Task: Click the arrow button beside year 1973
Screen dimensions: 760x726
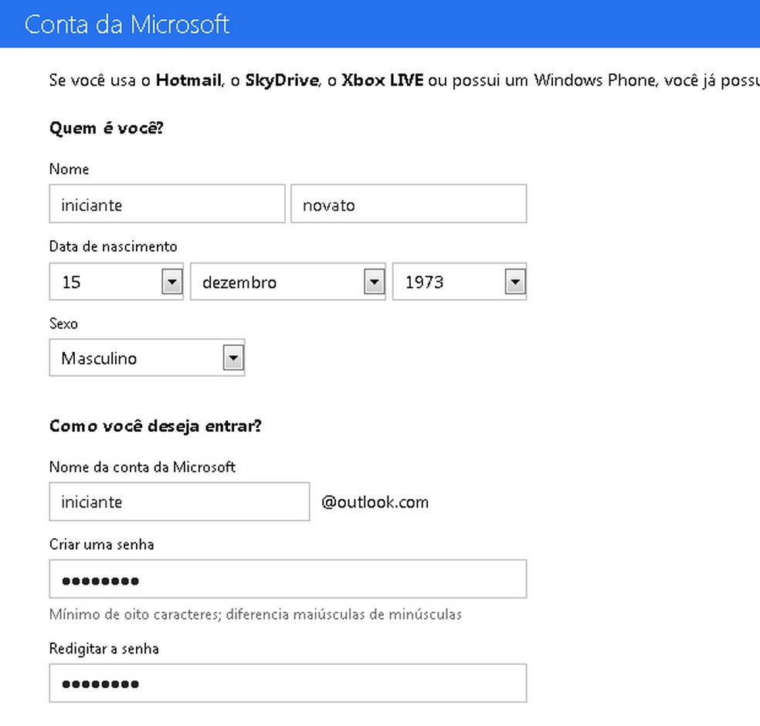Action: click(514, 283)
